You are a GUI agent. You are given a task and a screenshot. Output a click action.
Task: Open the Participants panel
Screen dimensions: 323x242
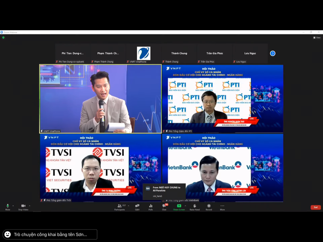[x=119, y=206]
